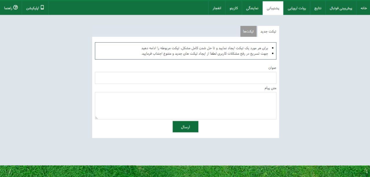The height and width of the screenshot is (177, 370).
Task: Click inside the متن پیام message textarea
Action: click(185, 105)
